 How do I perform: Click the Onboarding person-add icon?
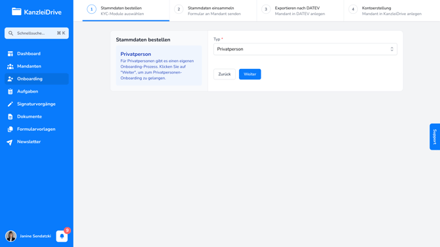pos(11,79)
